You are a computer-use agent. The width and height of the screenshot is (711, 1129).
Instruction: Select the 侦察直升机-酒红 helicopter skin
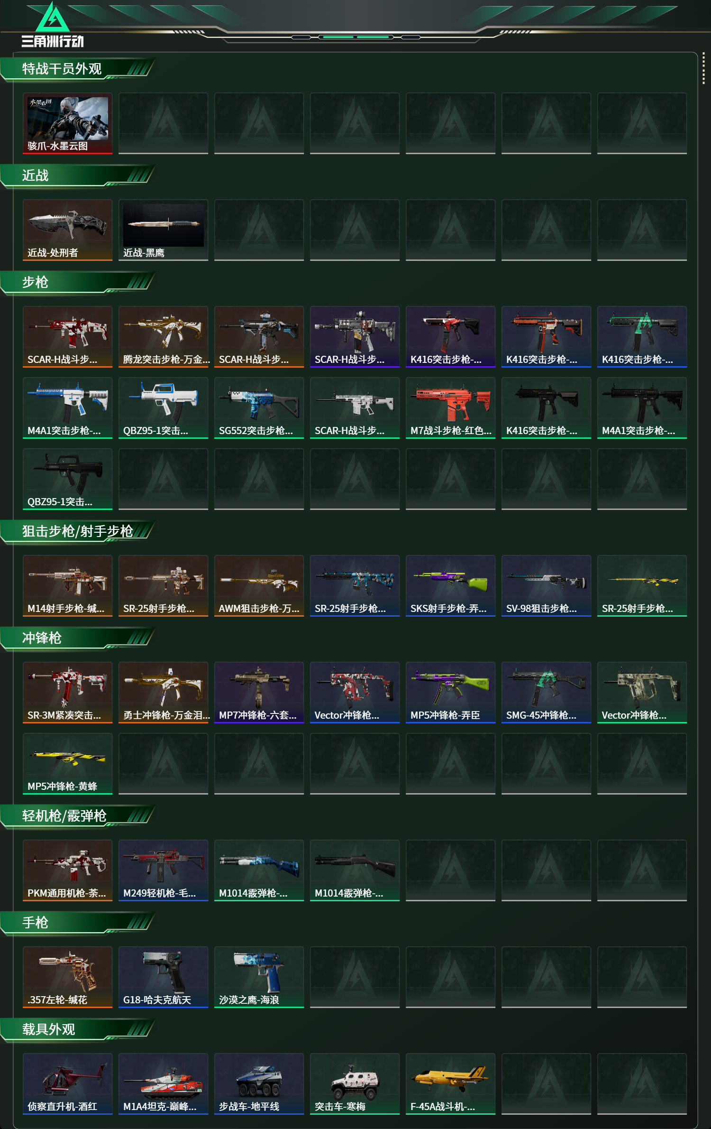[68, 1084]
